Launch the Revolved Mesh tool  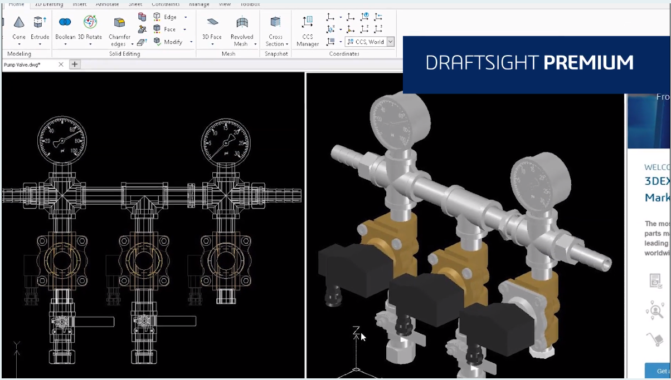pos(242,32)
